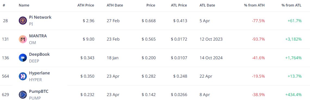Screen dimensions: 310x102
Task: Sort by ATH Date column header
Action: tap(115, 5)
